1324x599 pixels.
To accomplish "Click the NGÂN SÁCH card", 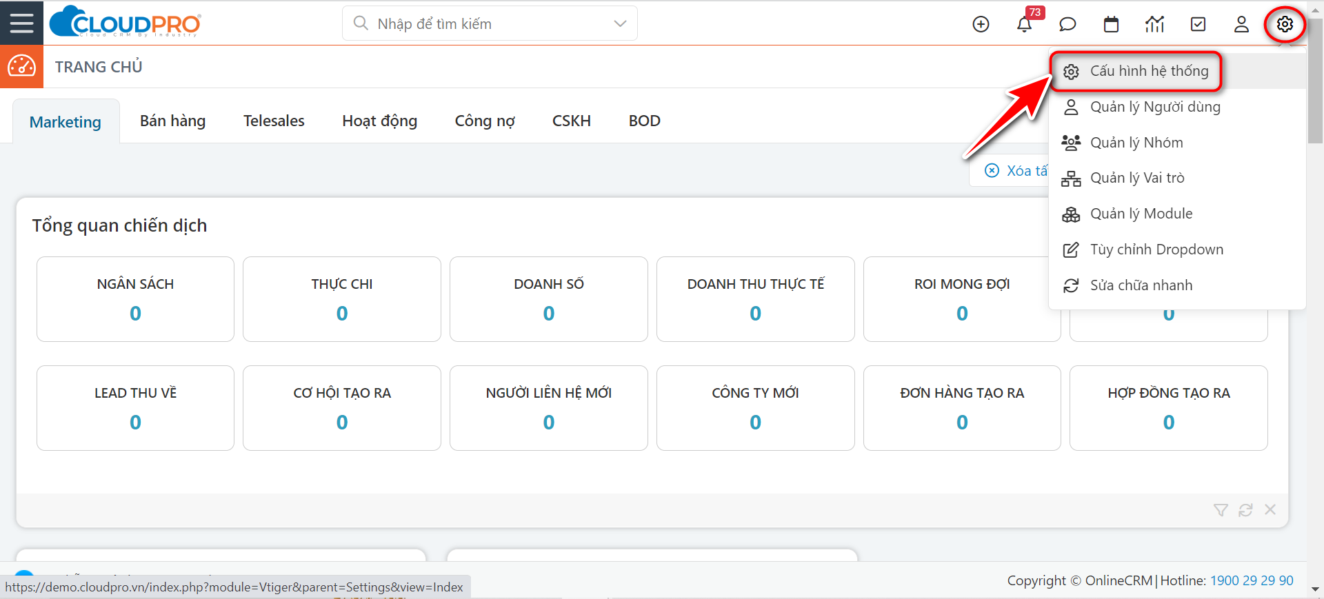I will coord(135,299).
